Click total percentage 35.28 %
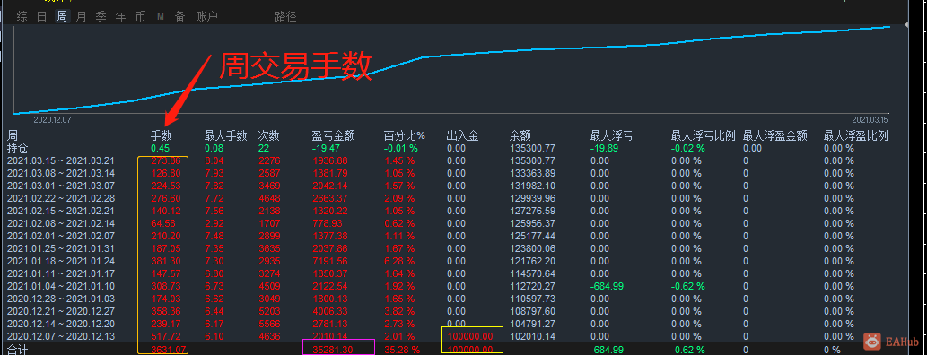 402,350
